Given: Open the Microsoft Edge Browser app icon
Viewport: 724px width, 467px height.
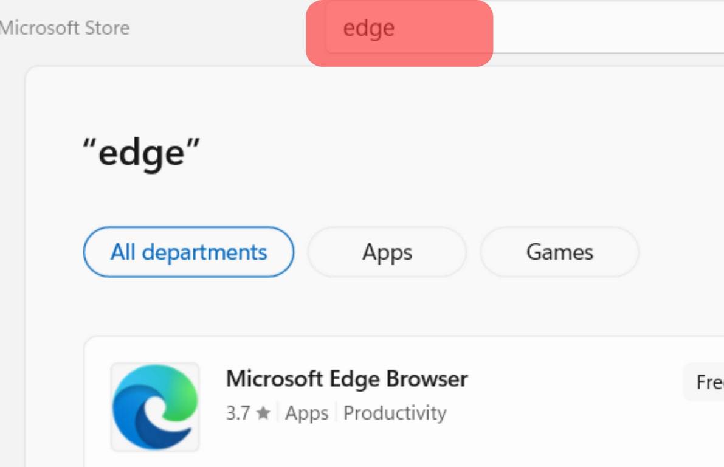Looking at the screenshot, I should (154, 406).
